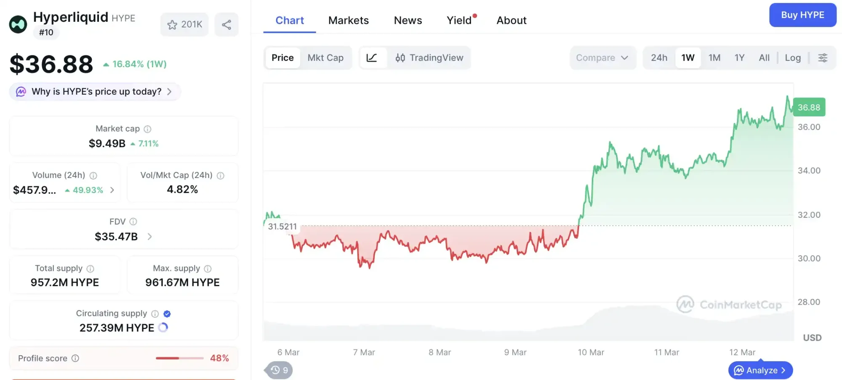Switch to the Markets tab

click(349, 20)
